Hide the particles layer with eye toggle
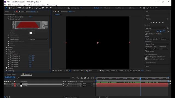This screenshot has height=98, width=175. (x=5, y=84)
